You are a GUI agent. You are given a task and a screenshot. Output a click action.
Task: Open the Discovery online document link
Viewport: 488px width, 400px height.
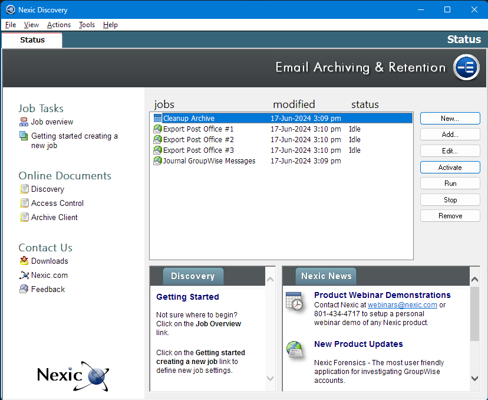click(48, 189)
